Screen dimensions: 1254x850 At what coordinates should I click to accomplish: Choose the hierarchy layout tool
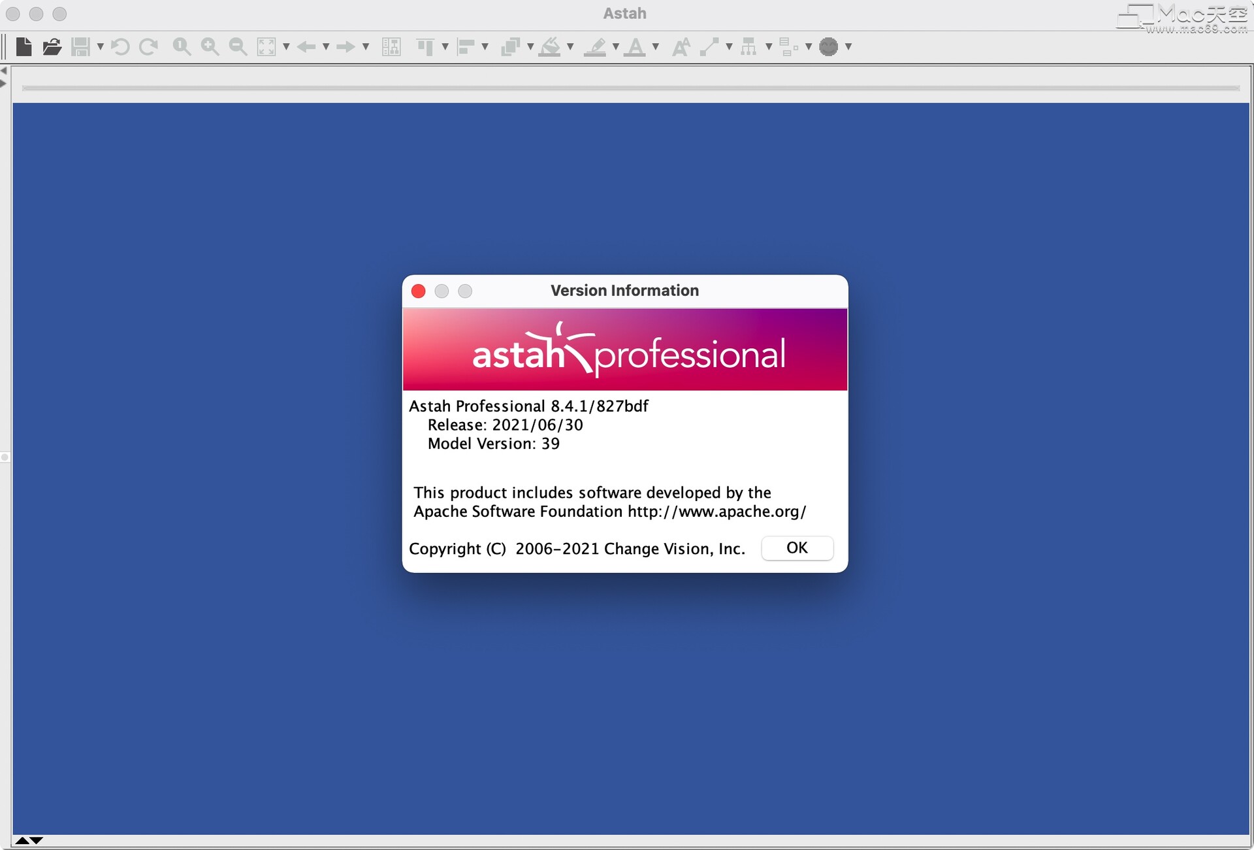pyautogui.click(x=749, y=46)
